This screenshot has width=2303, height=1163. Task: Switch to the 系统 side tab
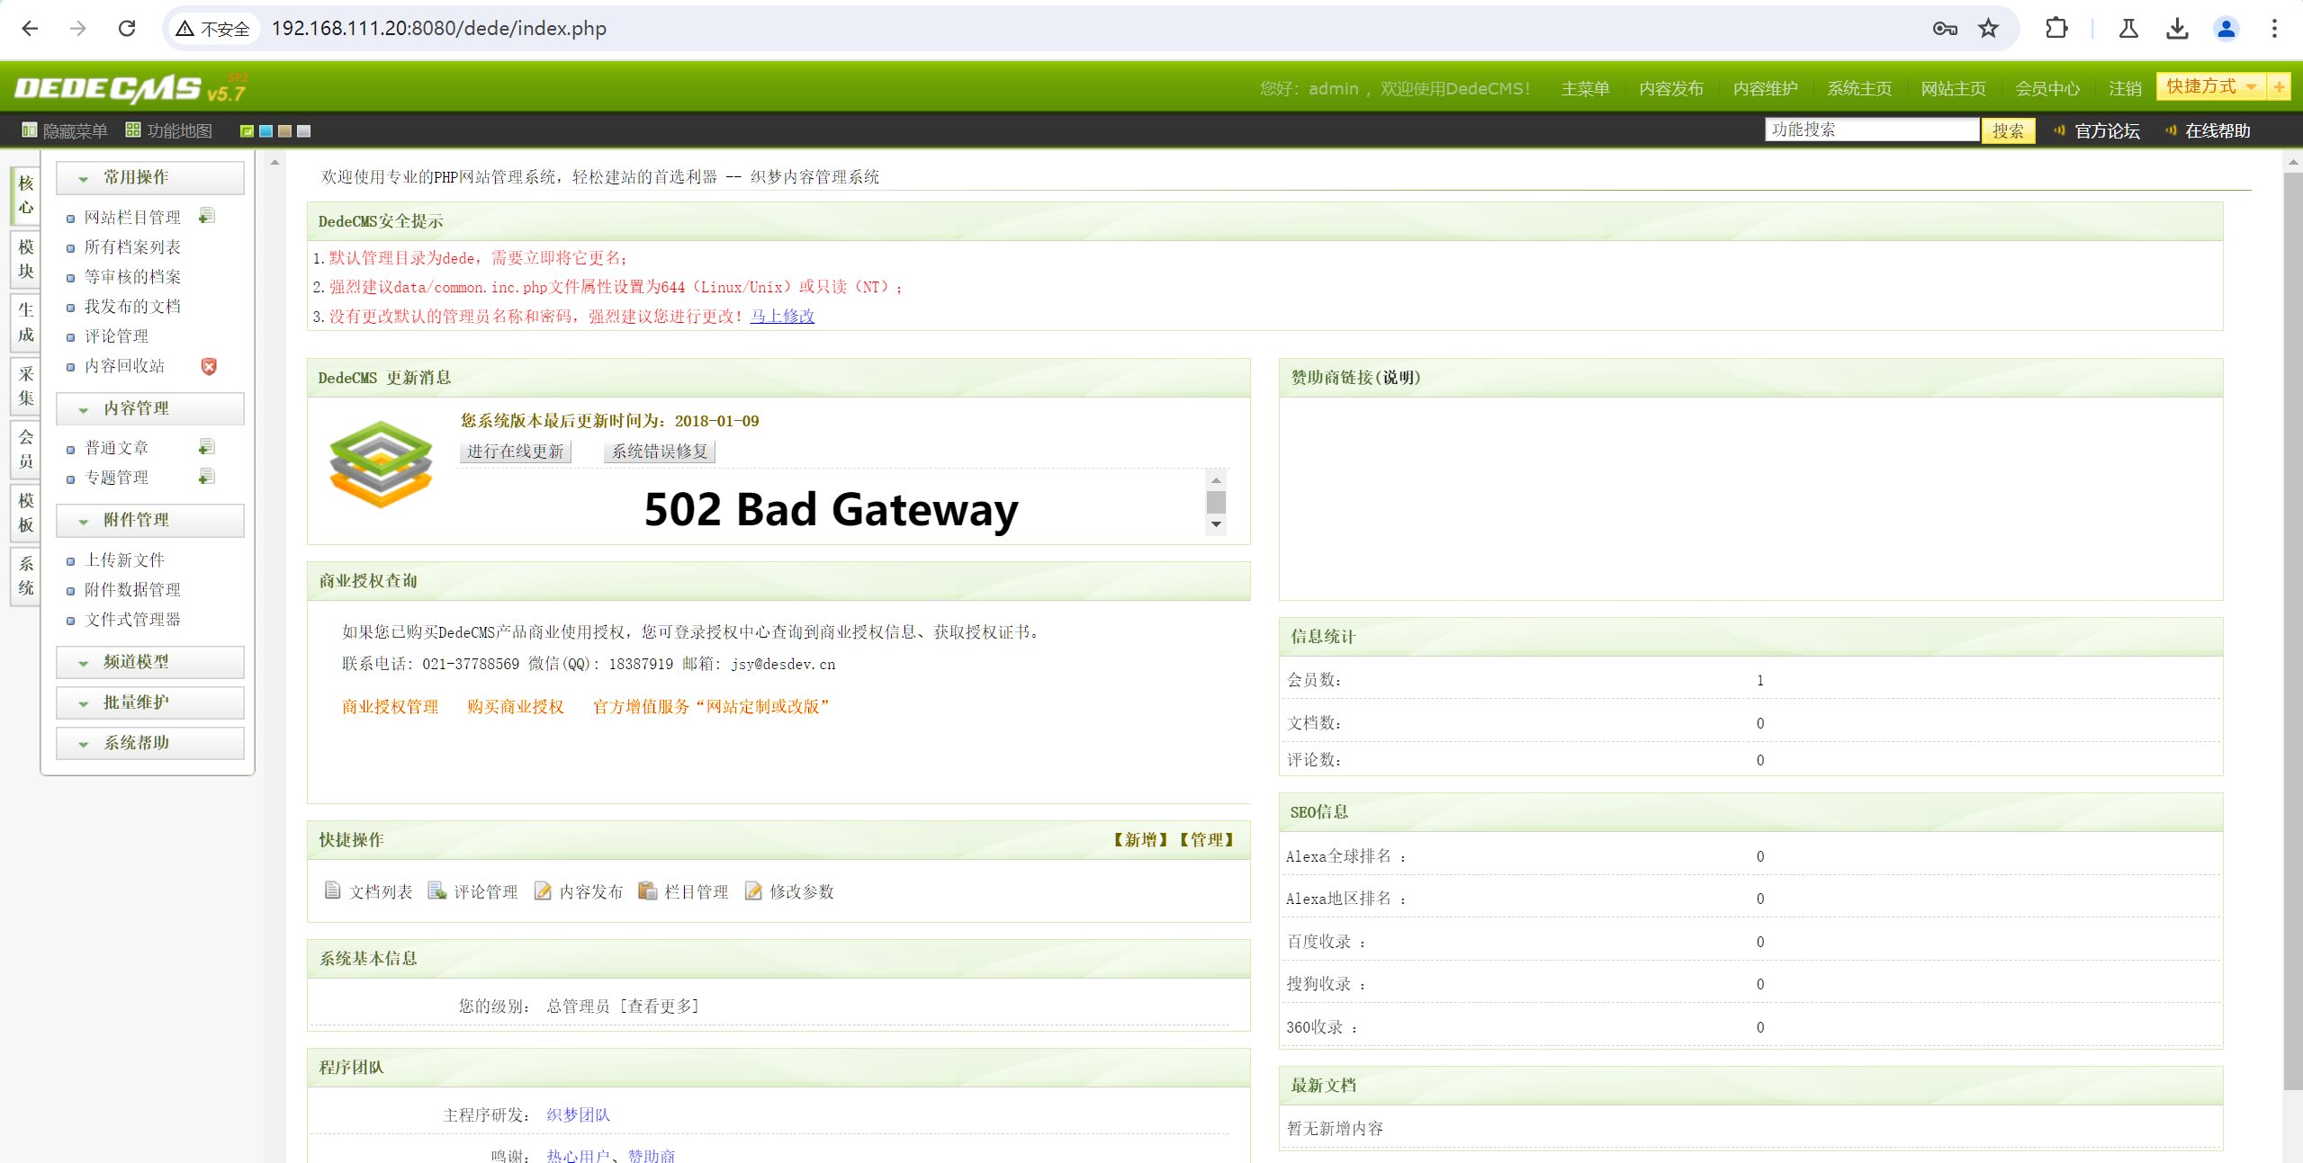pyautogui.click(x=25, y=576)
